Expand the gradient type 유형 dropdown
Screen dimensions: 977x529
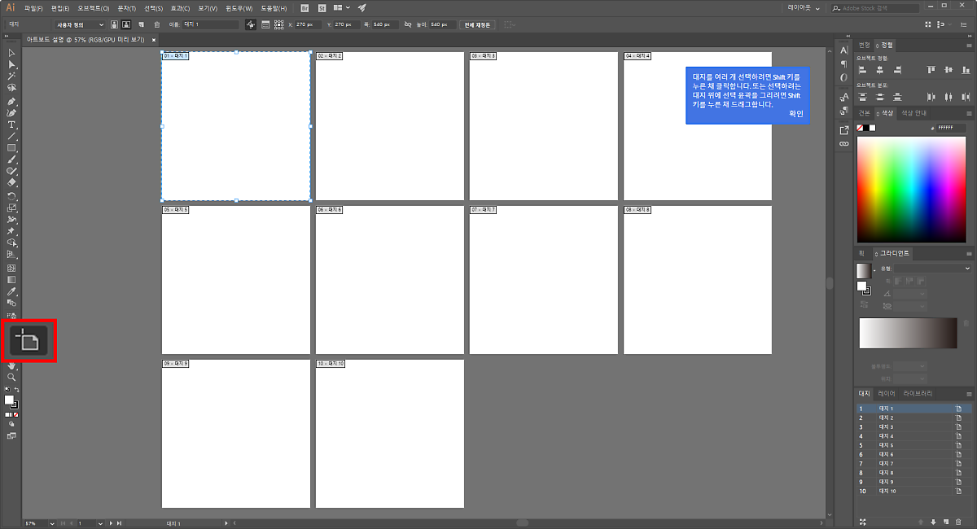(x=927, y=268)
